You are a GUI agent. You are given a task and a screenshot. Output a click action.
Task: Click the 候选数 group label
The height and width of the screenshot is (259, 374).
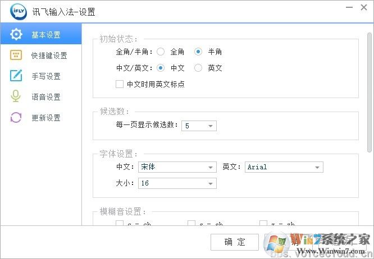click(x=115, y=112)
